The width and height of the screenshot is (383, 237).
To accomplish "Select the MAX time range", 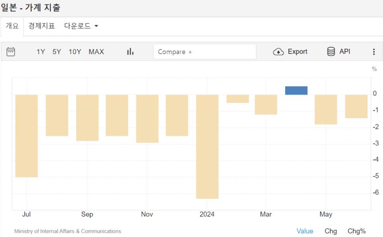I will (x=96, y=51).
